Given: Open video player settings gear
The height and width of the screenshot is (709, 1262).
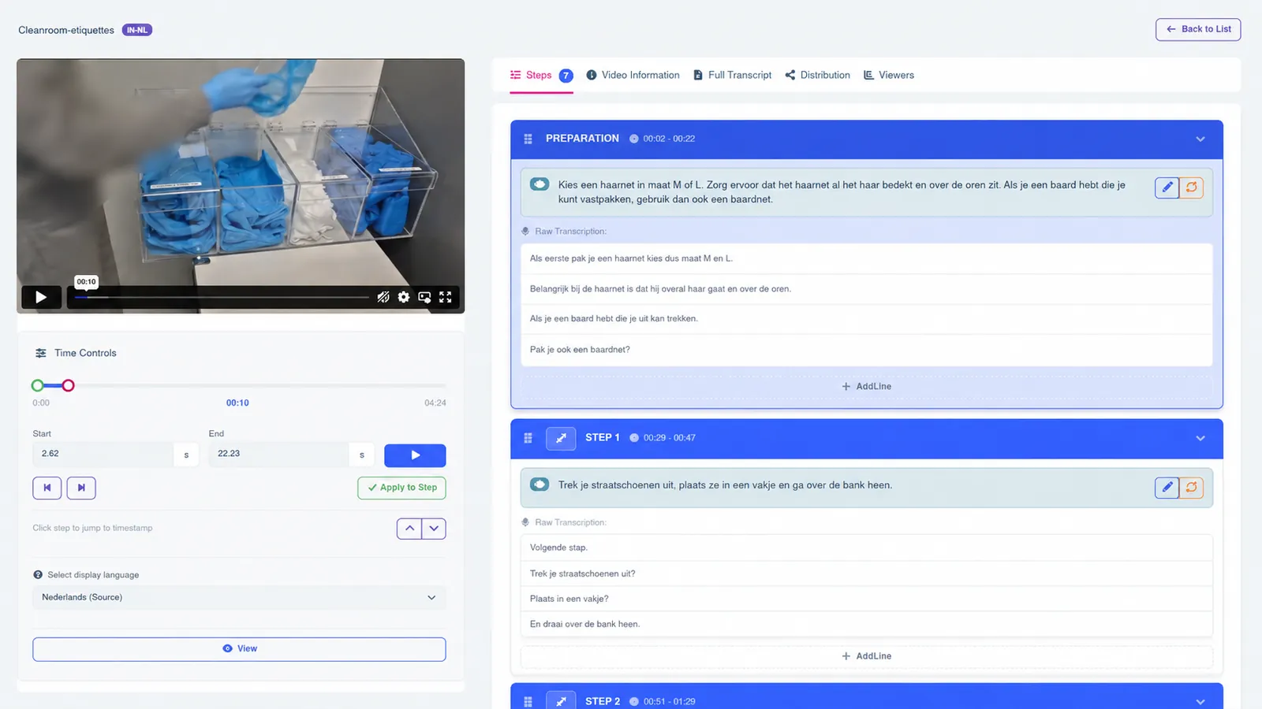Looking at the screenshot, I should point(404,297).
